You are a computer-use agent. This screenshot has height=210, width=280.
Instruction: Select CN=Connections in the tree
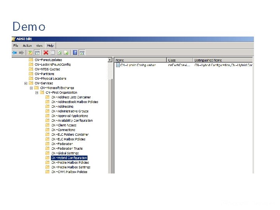tap(63, 129)
